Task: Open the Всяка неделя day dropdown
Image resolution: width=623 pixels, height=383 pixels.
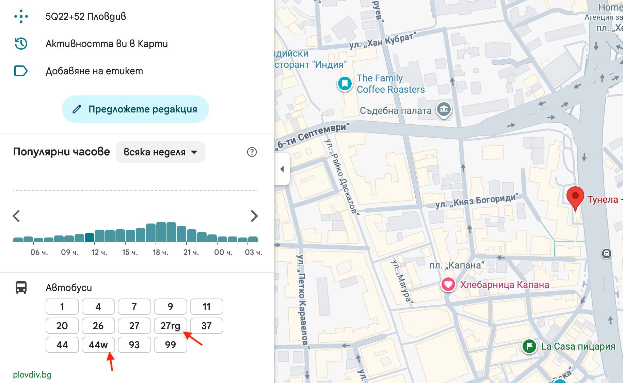Action: (160, 152)
